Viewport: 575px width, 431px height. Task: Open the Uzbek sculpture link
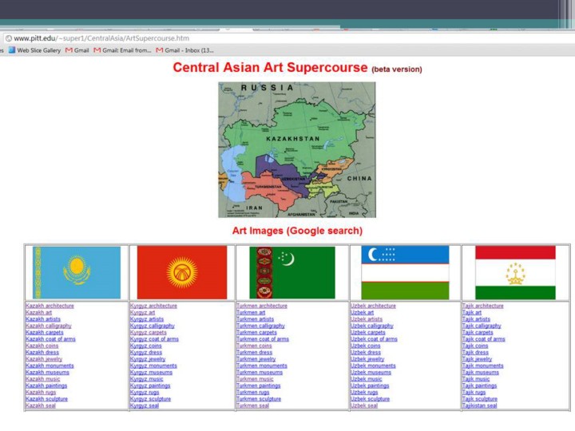(371, 399)
